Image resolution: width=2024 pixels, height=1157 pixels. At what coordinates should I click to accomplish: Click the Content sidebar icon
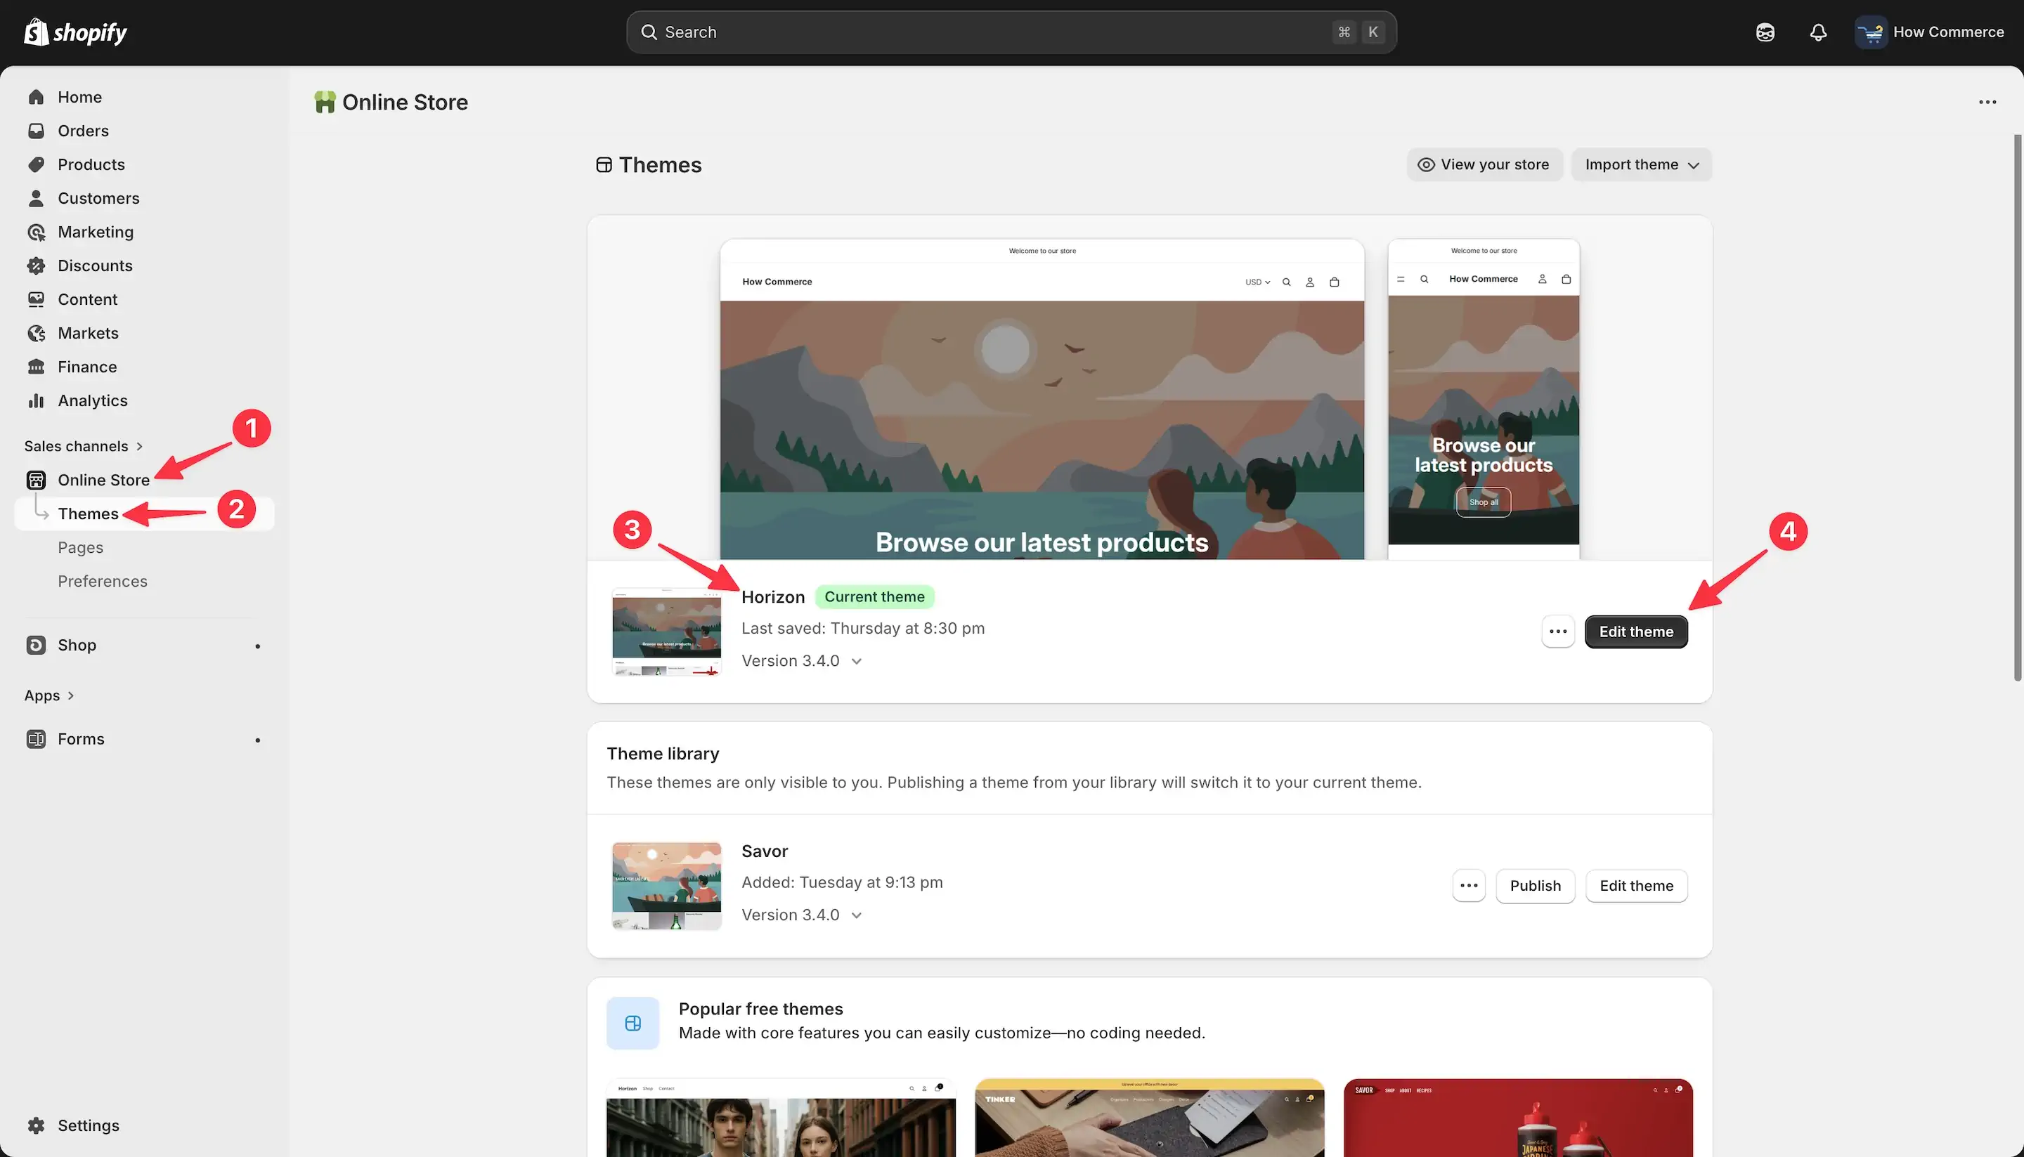tap(36, 299)
